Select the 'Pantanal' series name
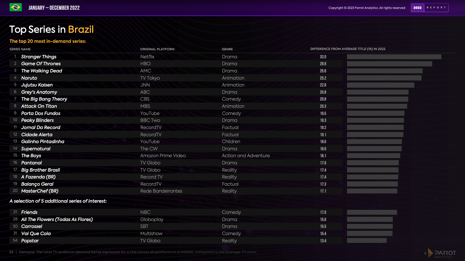 [31, 163]
